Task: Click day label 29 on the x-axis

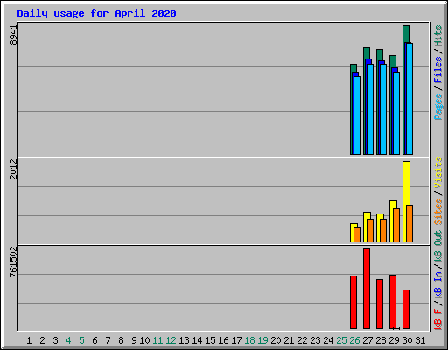Action: coord(394,340)
